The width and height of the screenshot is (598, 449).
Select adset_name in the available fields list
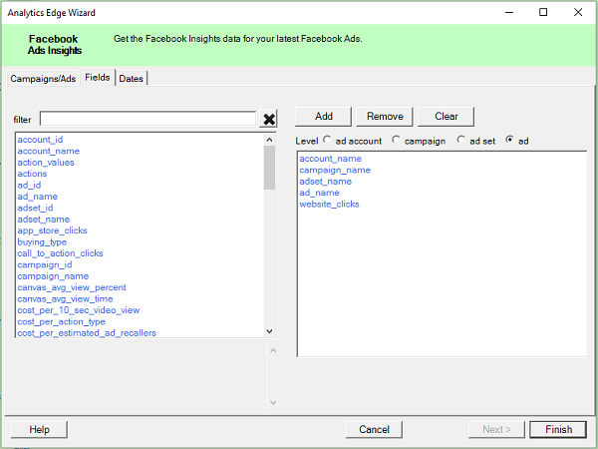click(x=44, y=220)
